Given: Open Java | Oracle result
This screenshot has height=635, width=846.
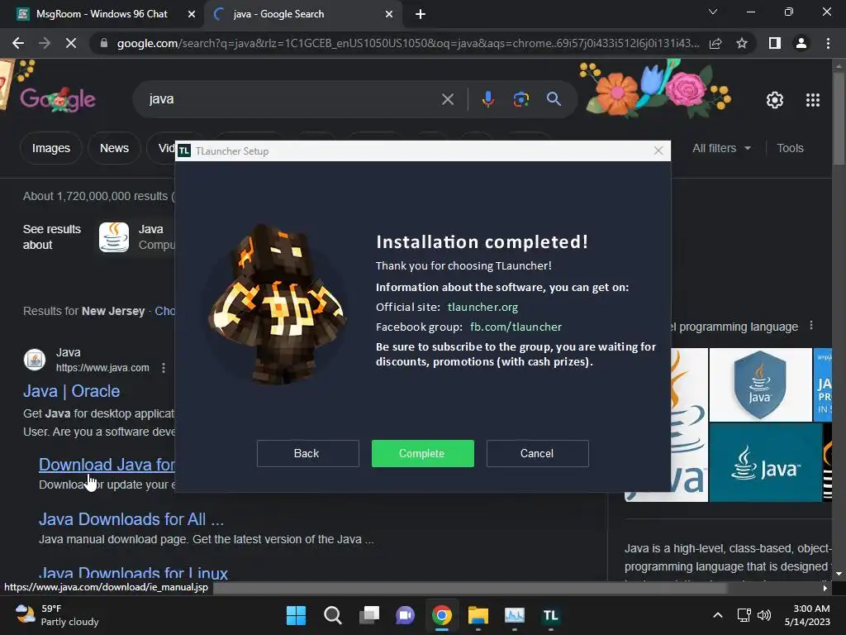Looking at the screenshot, I should pos(71,391).
